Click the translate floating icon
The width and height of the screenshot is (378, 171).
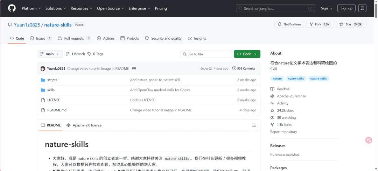pyautogui.click(x=369, y=140)
